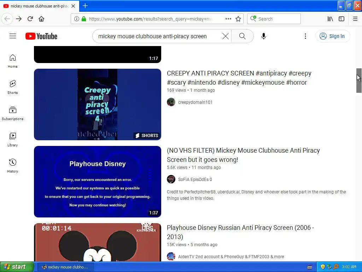Visit SoFiA EpIsOdEs 0 channel name

tap(195, 180)
